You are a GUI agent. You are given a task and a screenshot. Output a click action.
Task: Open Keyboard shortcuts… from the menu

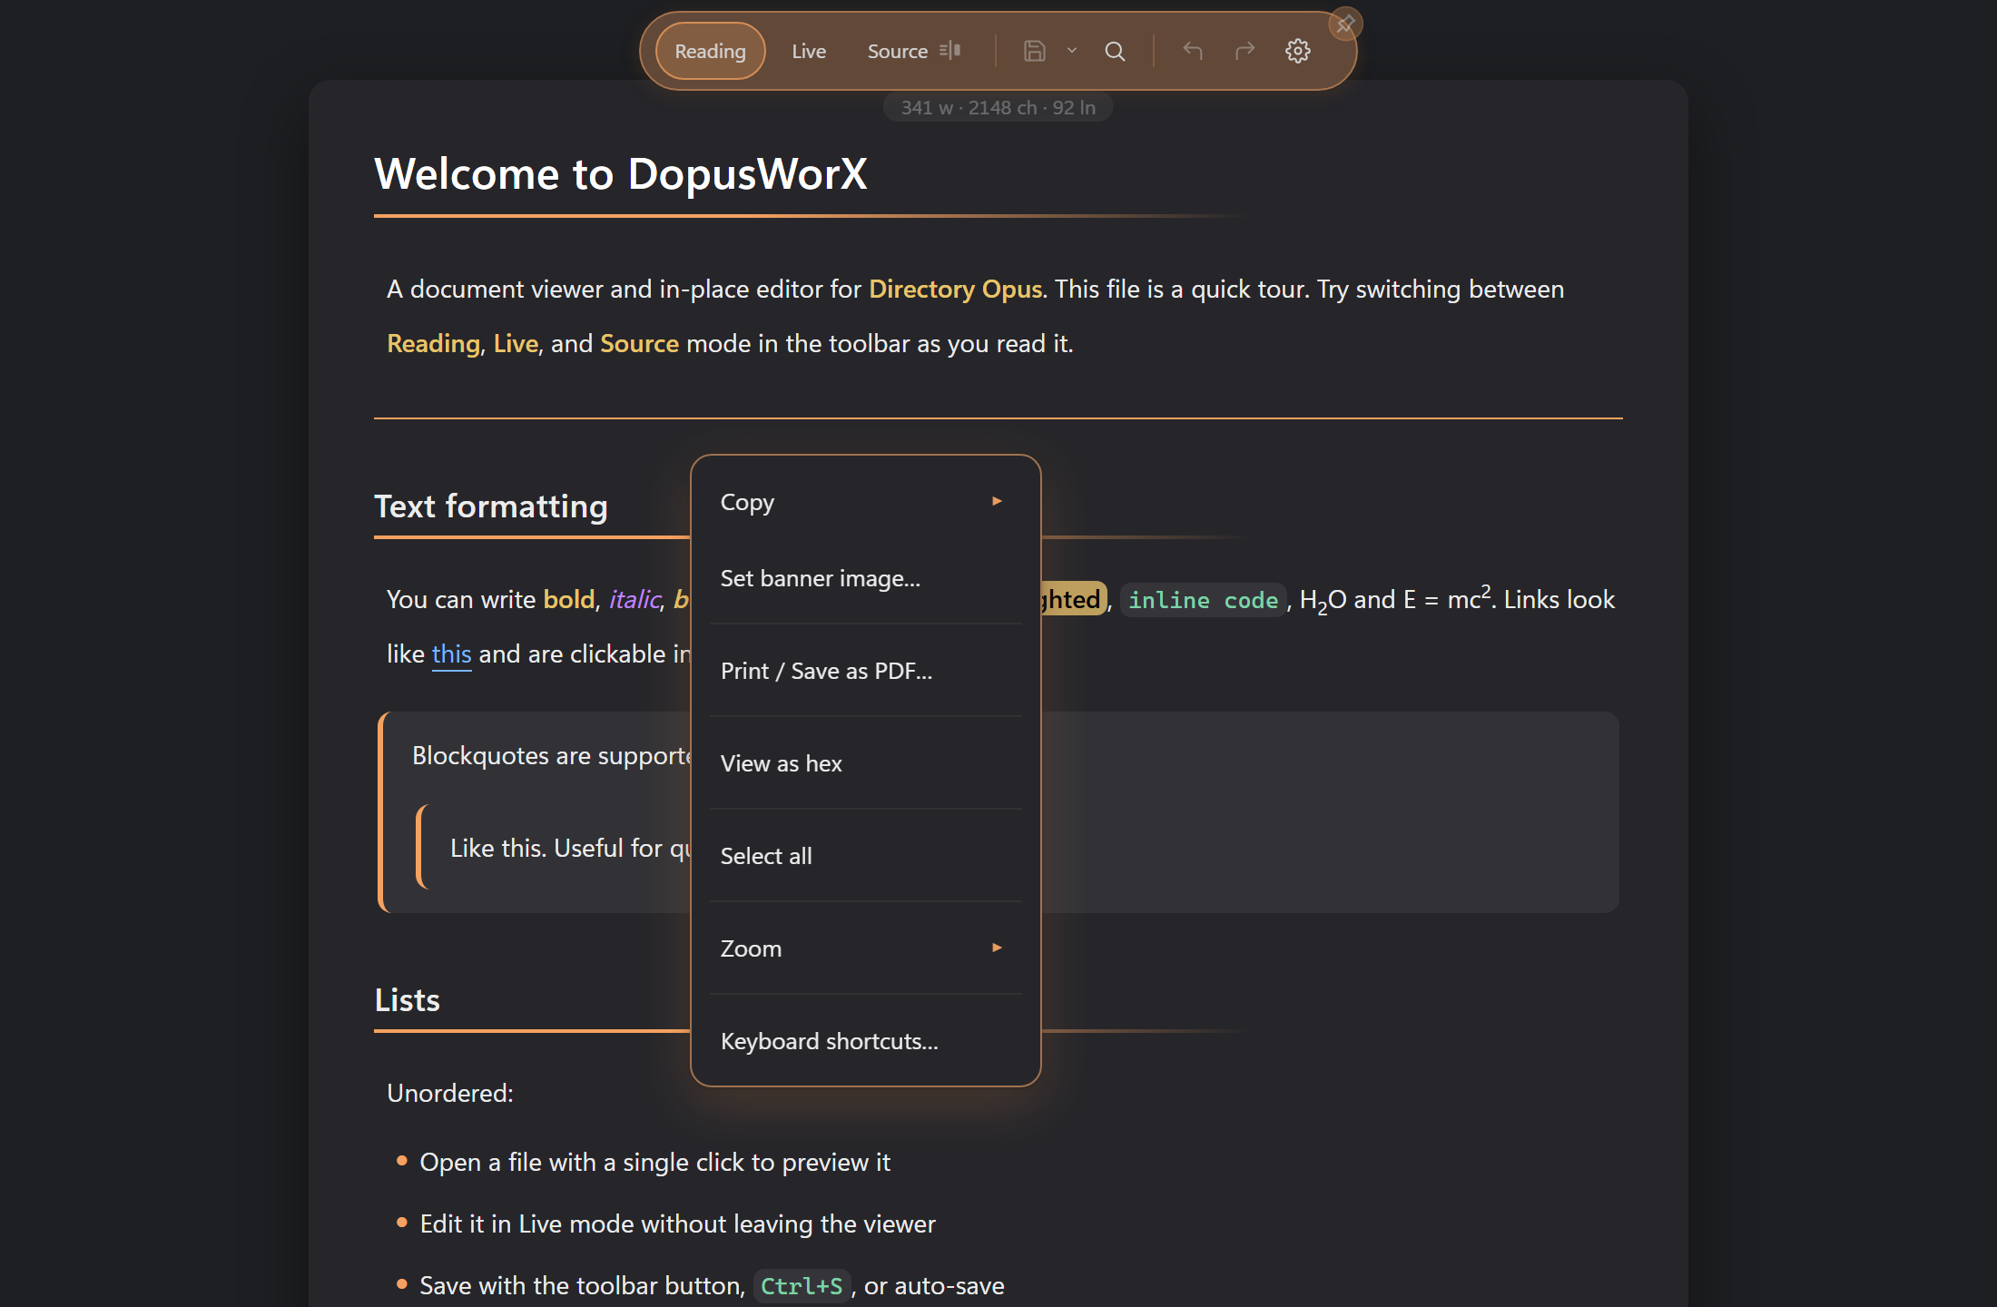865,1041
